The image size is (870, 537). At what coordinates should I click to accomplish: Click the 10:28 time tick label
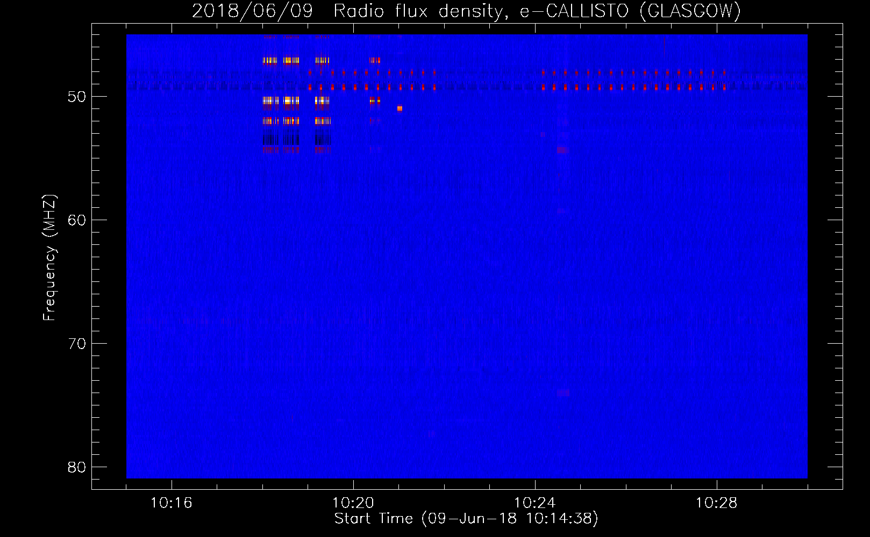coord(717,503)
